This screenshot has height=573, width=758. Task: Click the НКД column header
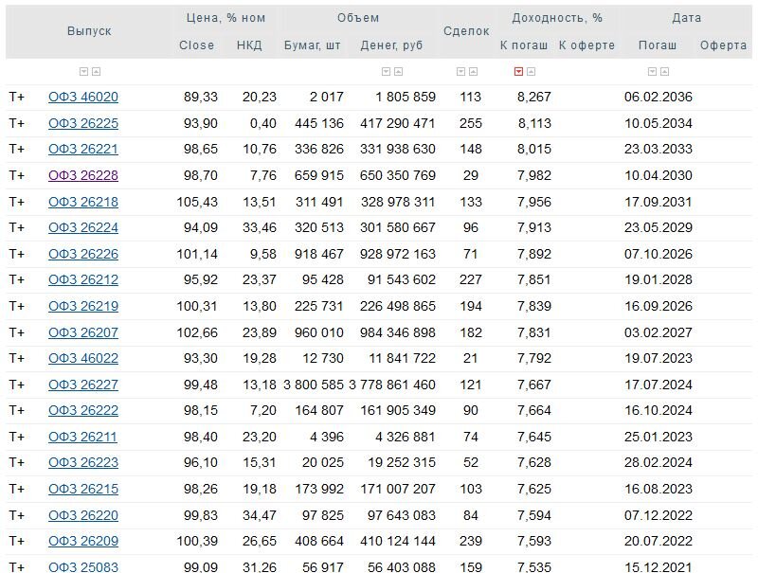point(249,45)
